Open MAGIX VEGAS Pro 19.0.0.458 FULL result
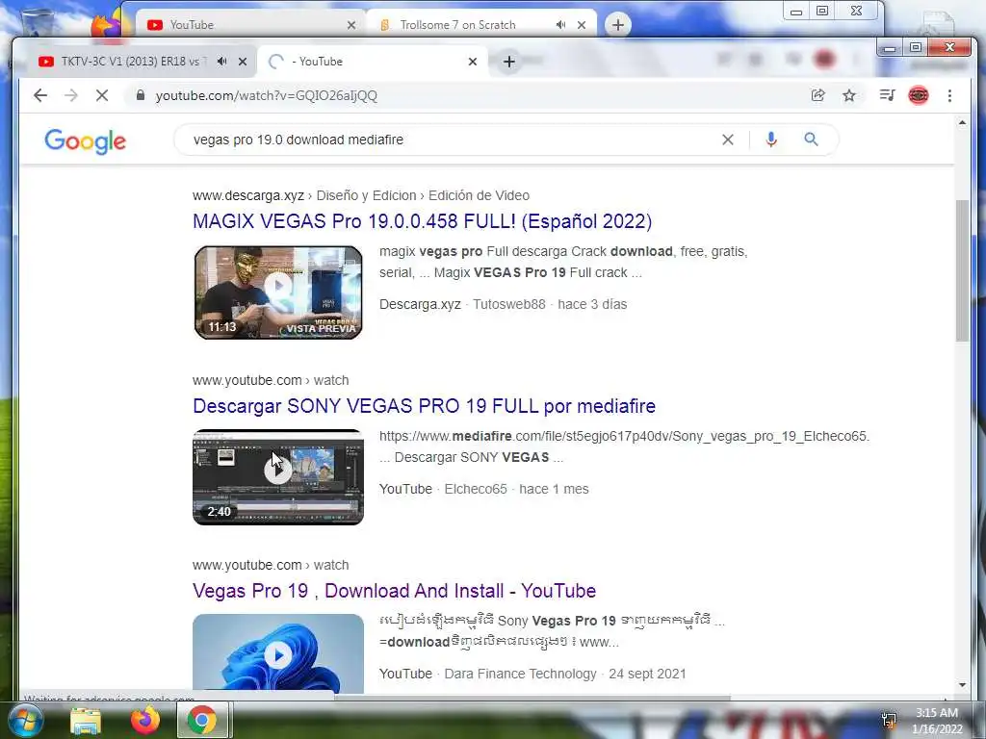The image size is (986, 739). [x=422, y=221]
